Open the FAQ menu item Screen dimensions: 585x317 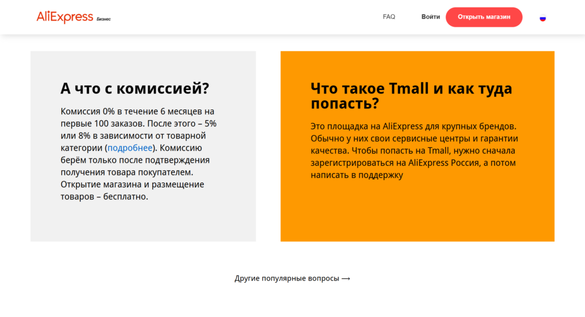point(388,17)
